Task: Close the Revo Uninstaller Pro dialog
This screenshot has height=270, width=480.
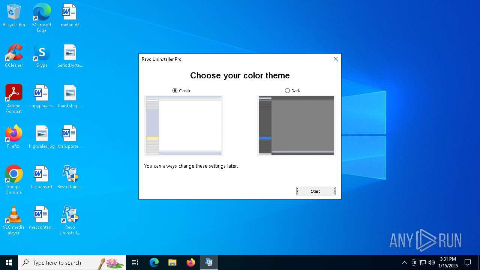Action: pyautogui.click(x=336, y=59)
